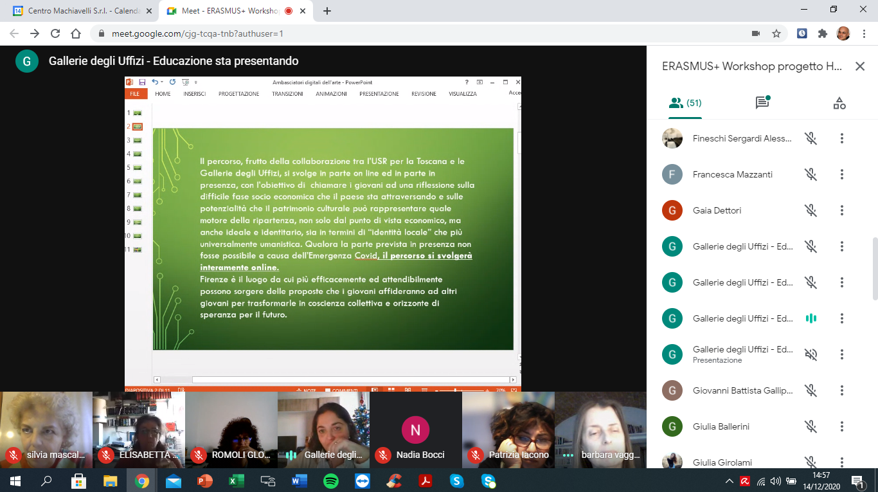
Task: Click the camera indicator in address bar
Action: click(x=756, y=33)
